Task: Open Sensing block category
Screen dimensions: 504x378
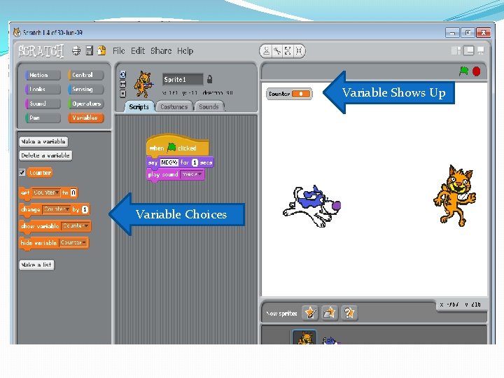Action: [x=86, y=89]
